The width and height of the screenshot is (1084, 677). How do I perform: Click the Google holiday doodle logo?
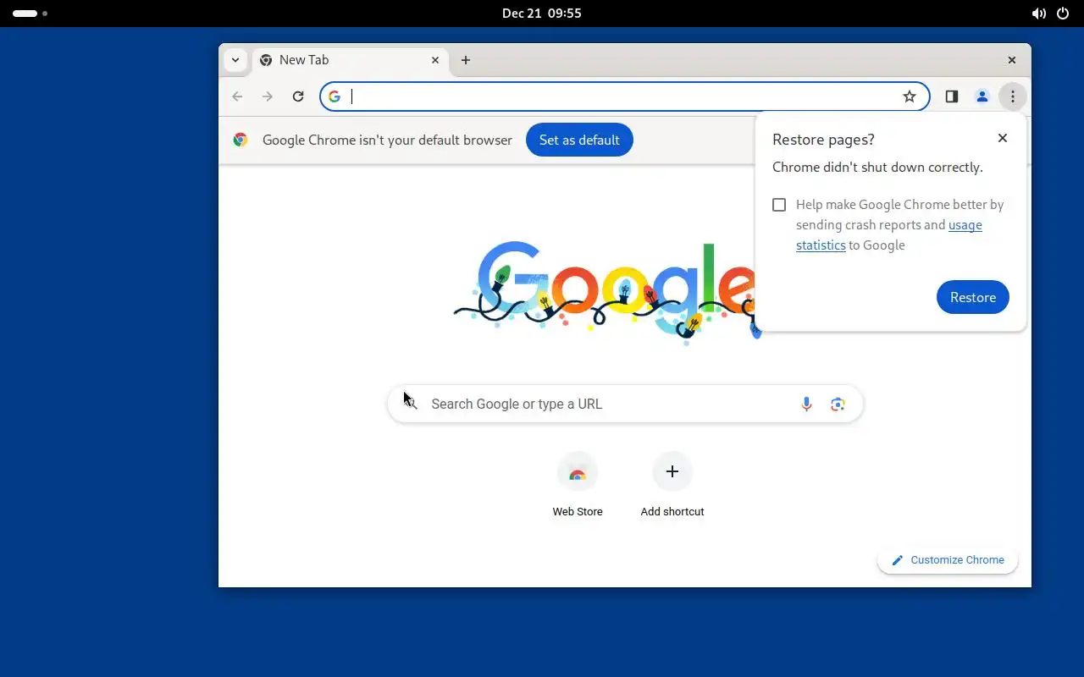click(606, 293)
